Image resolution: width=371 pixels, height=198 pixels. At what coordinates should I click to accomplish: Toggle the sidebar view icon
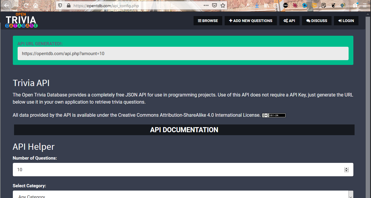(x=276, y=5)
